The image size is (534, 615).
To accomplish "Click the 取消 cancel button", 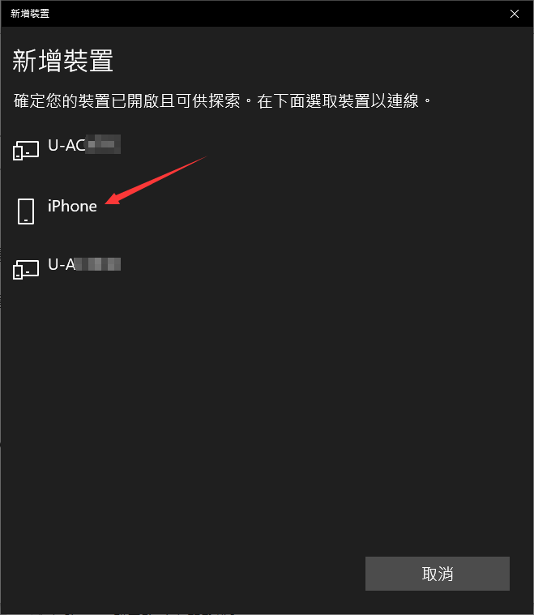I will click(437, 574).
